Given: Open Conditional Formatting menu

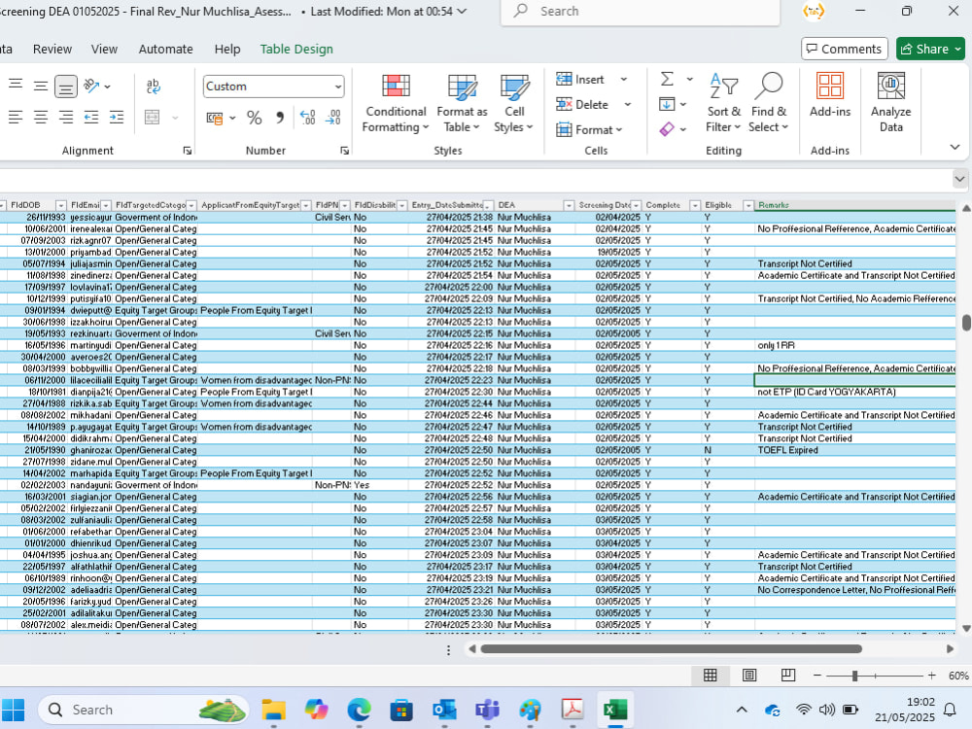Looking at the screenshot, I should (396, 103).
